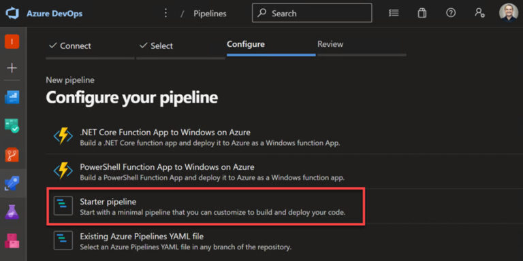Open the Pipelines sidebar icon
523x261 pixels.
point(12,184)
